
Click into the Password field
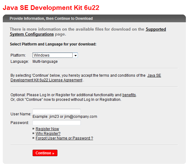tap(56, 123)
